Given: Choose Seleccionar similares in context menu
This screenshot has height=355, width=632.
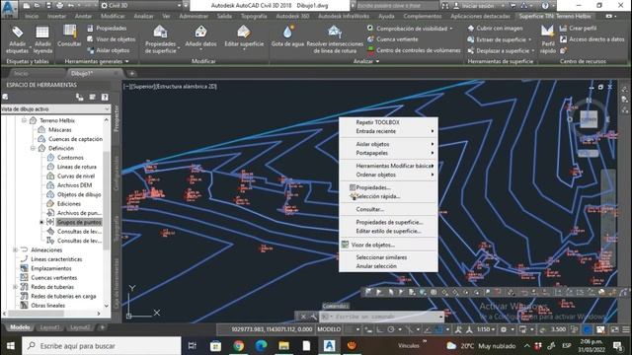Looking at the screenshot, I should (x=388, y=257).
